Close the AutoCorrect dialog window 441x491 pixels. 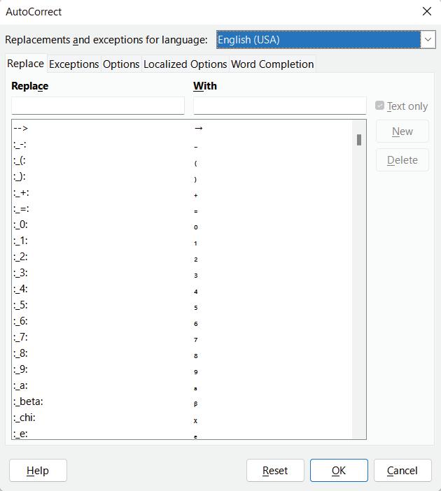(427, 11)
